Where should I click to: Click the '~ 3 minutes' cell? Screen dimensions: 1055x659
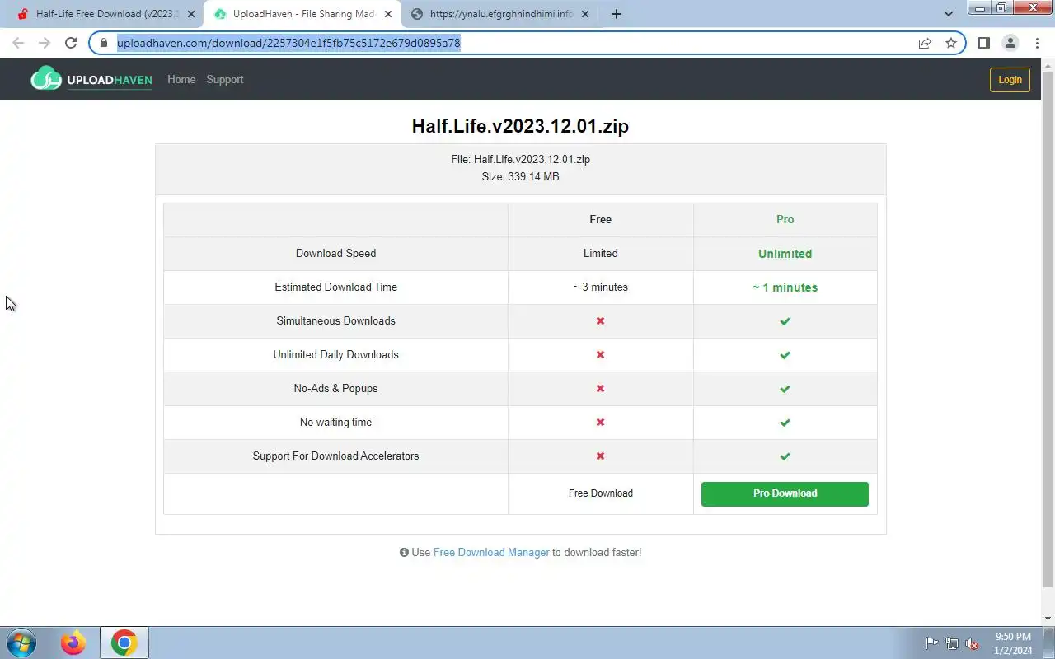coord(600,287)
